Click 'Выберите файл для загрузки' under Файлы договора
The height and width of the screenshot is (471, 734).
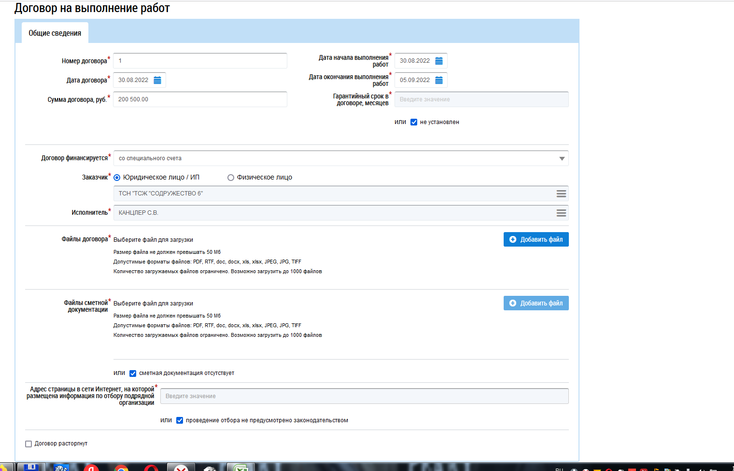(153, 240)
